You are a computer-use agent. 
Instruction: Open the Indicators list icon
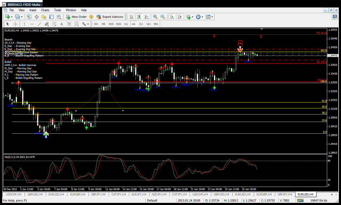tap(189, 17)
